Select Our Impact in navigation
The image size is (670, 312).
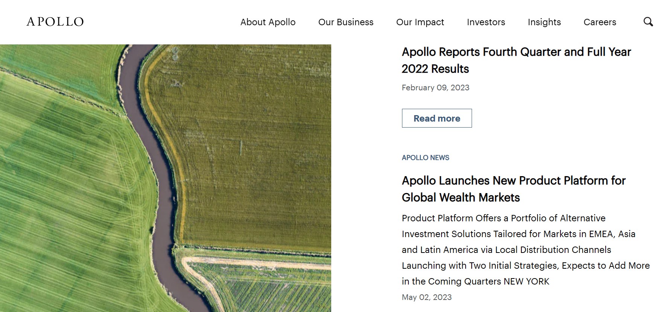click(420, 22)
